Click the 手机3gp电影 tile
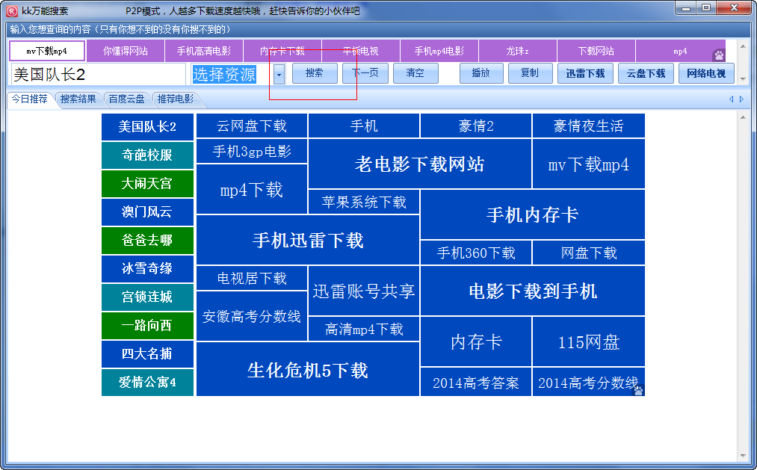The width and height of the screenshot is (757, 470). pyautogui.click(x=252, y=152)
